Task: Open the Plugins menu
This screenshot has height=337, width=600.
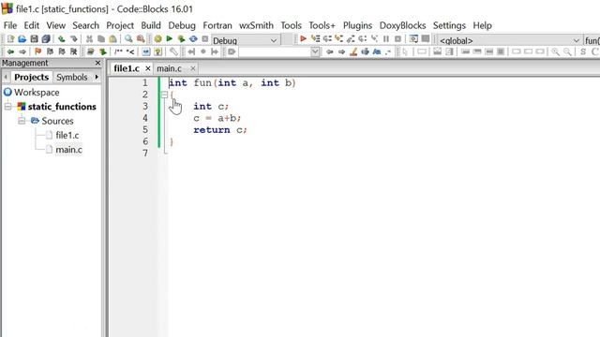Action: point(357,25)
